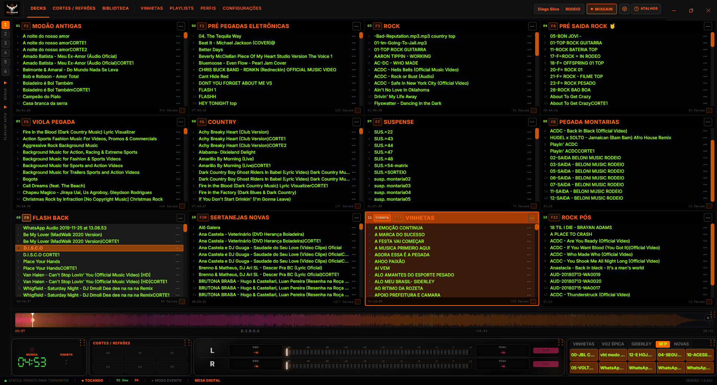Viewport: 717px width, 385px height.
Task: Click the F1 hotkey badge for MODÃO ANTIGAS
Action: pos(26,26)
